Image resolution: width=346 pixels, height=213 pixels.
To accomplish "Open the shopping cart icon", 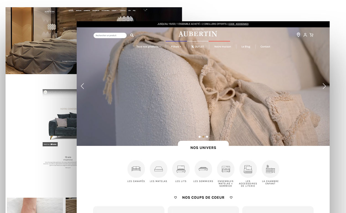I will (x=311, y=35).
